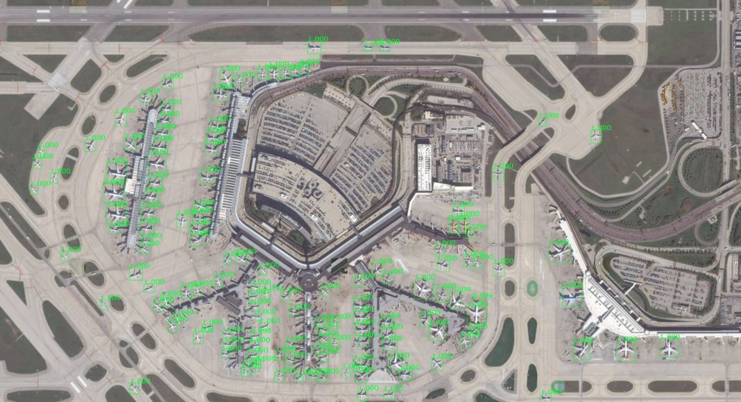Image resolution: width=741 pixels, height=402 pixels.
Task: Click the easternmost boxed airplane beside the grass field
Action: click(595, 137)
